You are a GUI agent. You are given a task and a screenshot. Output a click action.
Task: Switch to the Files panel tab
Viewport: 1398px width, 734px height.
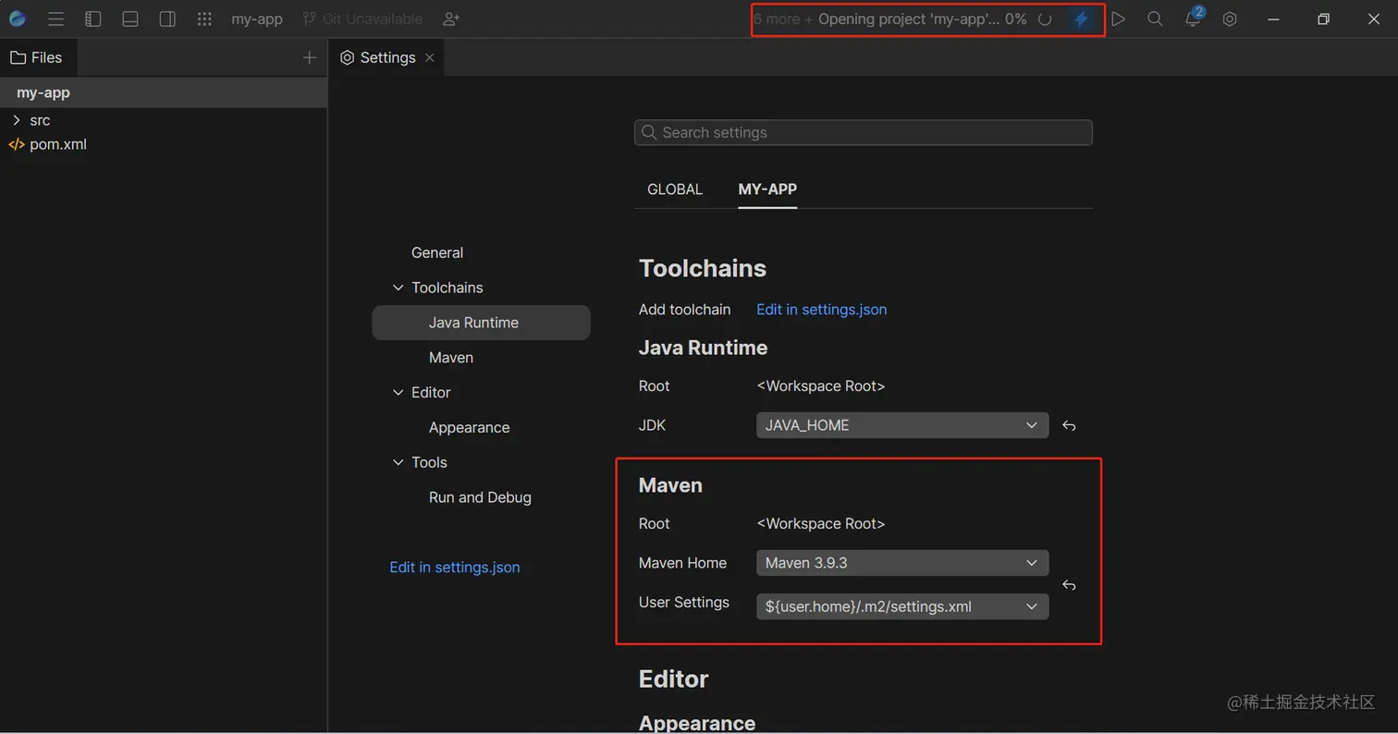pos(37,57)
